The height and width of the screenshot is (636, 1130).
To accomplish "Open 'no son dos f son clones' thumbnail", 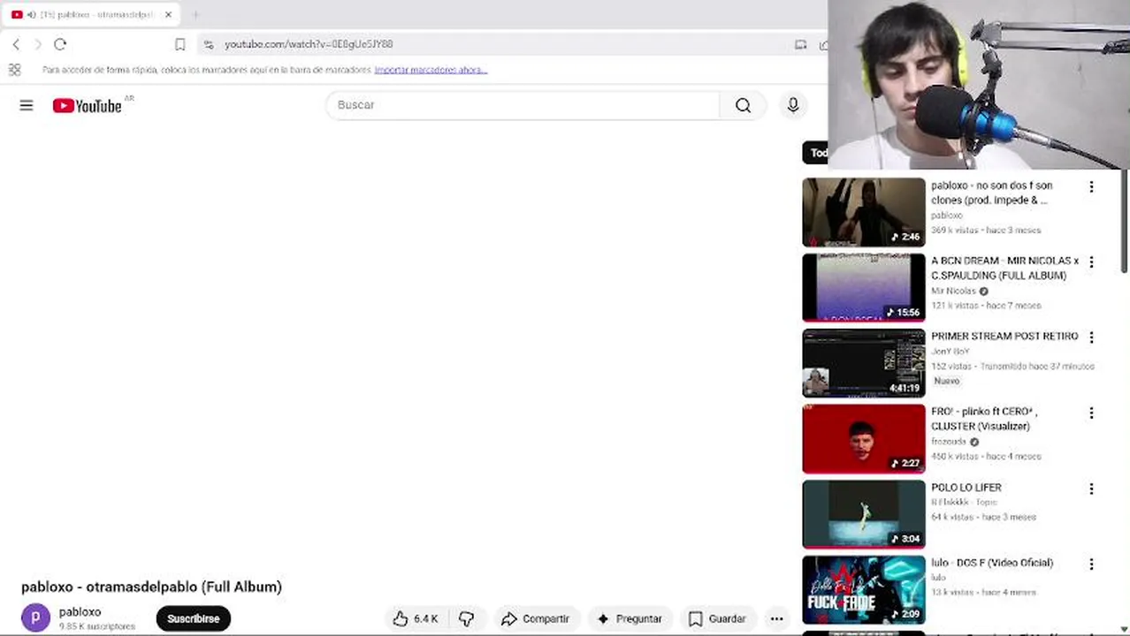I will pyautogui.click(x=864, y=212).
